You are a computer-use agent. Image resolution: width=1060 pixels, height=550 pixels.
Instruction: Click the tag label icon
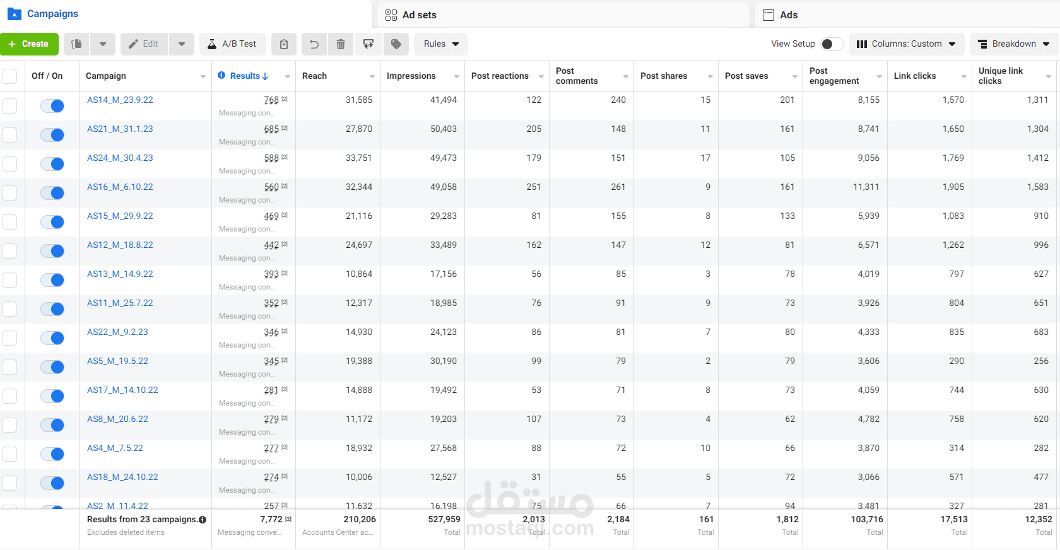[396, 44]
